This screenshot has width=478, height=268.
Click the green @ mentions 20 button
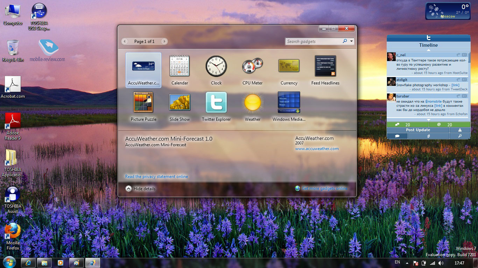(450, 125)
